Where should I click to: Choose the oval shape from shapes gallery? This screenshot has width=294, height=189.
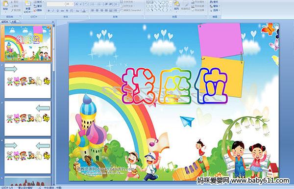pyautogui.click(x=167, y=2)
